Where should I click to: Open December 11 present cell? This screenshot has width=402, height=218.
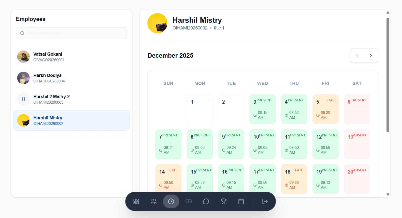[294, 144]
